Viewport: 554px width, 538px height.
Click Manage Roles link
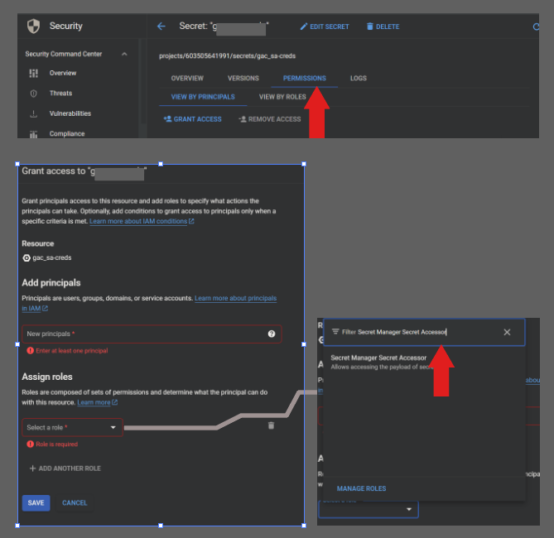point(361,488)
